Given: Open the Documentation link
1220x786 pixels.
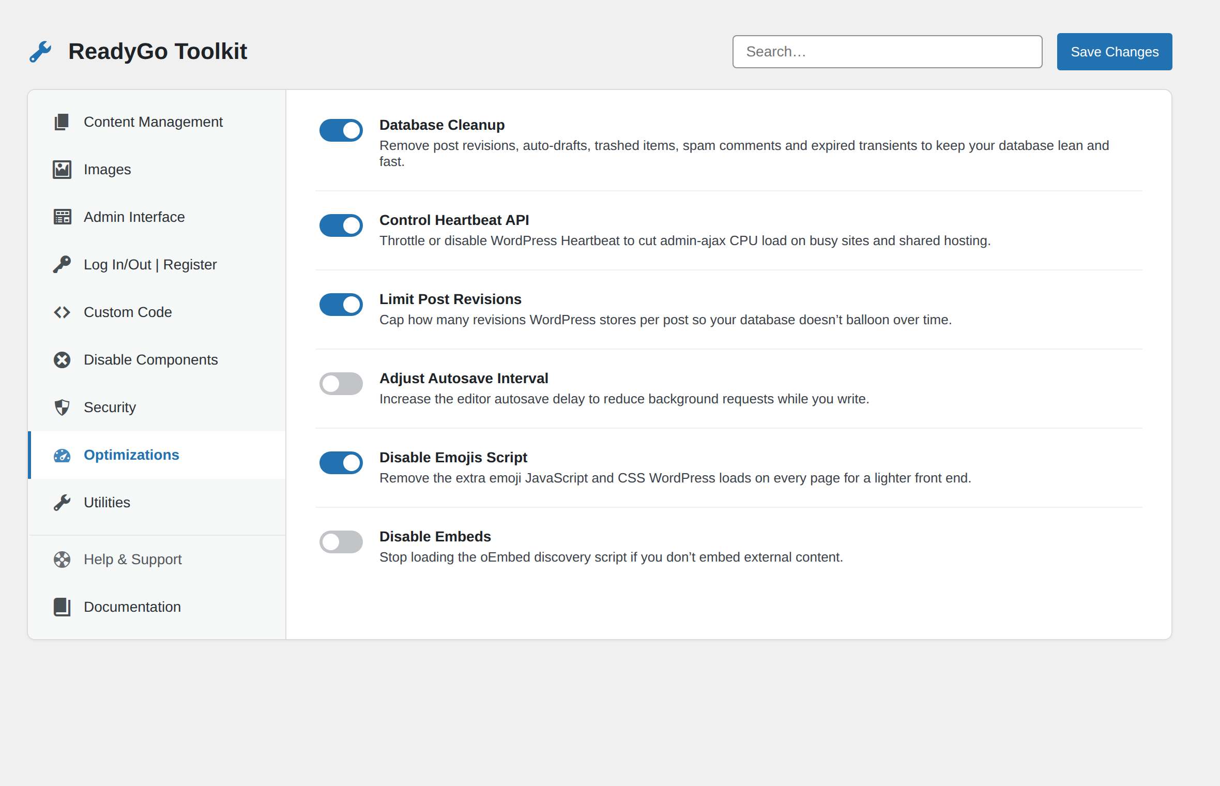Looking at the screenshot, I should pos(157,607).
